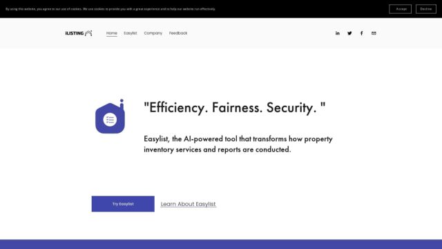This screenshot has width=442, height=249.
Task: Open the Feedback nav item
Action: [x=178, y=33]
